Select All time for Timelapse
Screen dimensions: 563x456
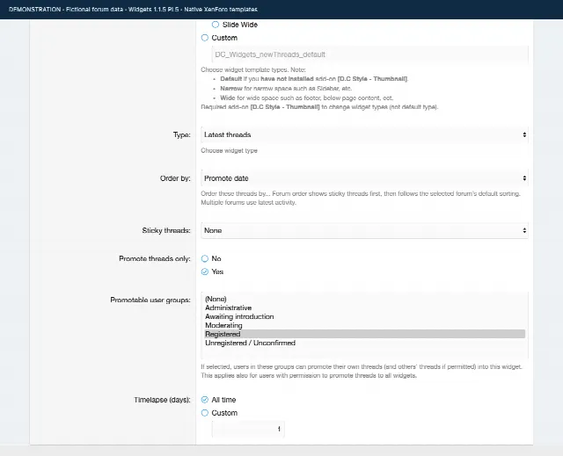205,400
